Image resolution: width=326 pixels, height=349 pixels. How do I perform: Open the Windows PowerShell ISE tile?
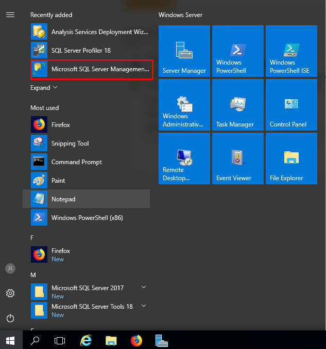point(291,51)
